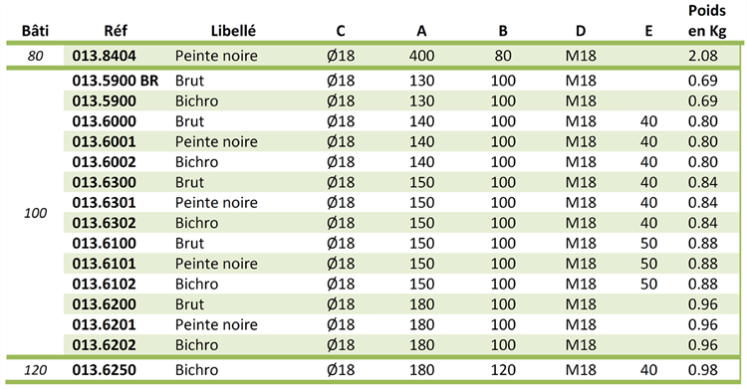747x389 pixels.
Task: Click weight 2.08 in first row
Action: point(703,56)
